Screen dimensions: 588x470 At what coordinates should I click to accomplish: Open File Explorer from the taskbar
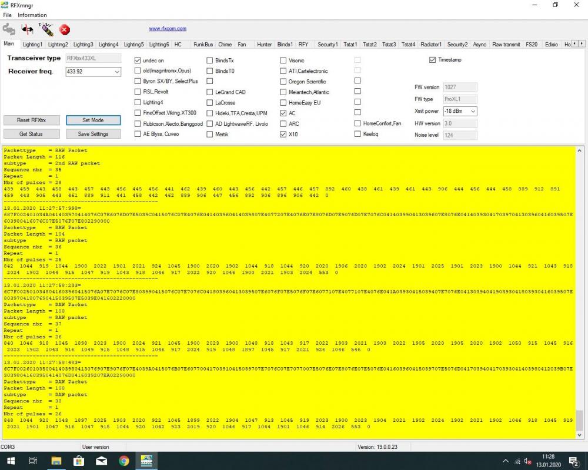[56, 460]
